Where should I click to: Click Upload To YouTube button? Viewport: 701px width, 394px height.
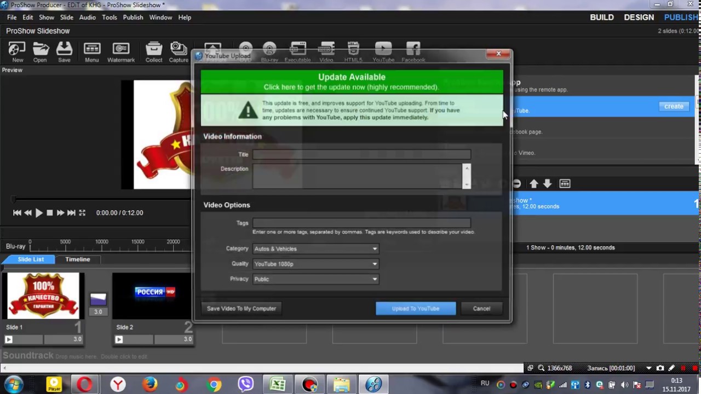[416, 309]
